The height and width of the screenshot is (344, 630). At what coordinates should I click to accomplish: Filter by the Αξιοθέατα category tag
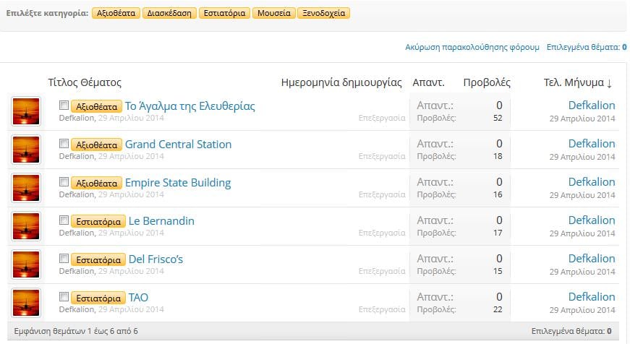(x=116, y=13)
